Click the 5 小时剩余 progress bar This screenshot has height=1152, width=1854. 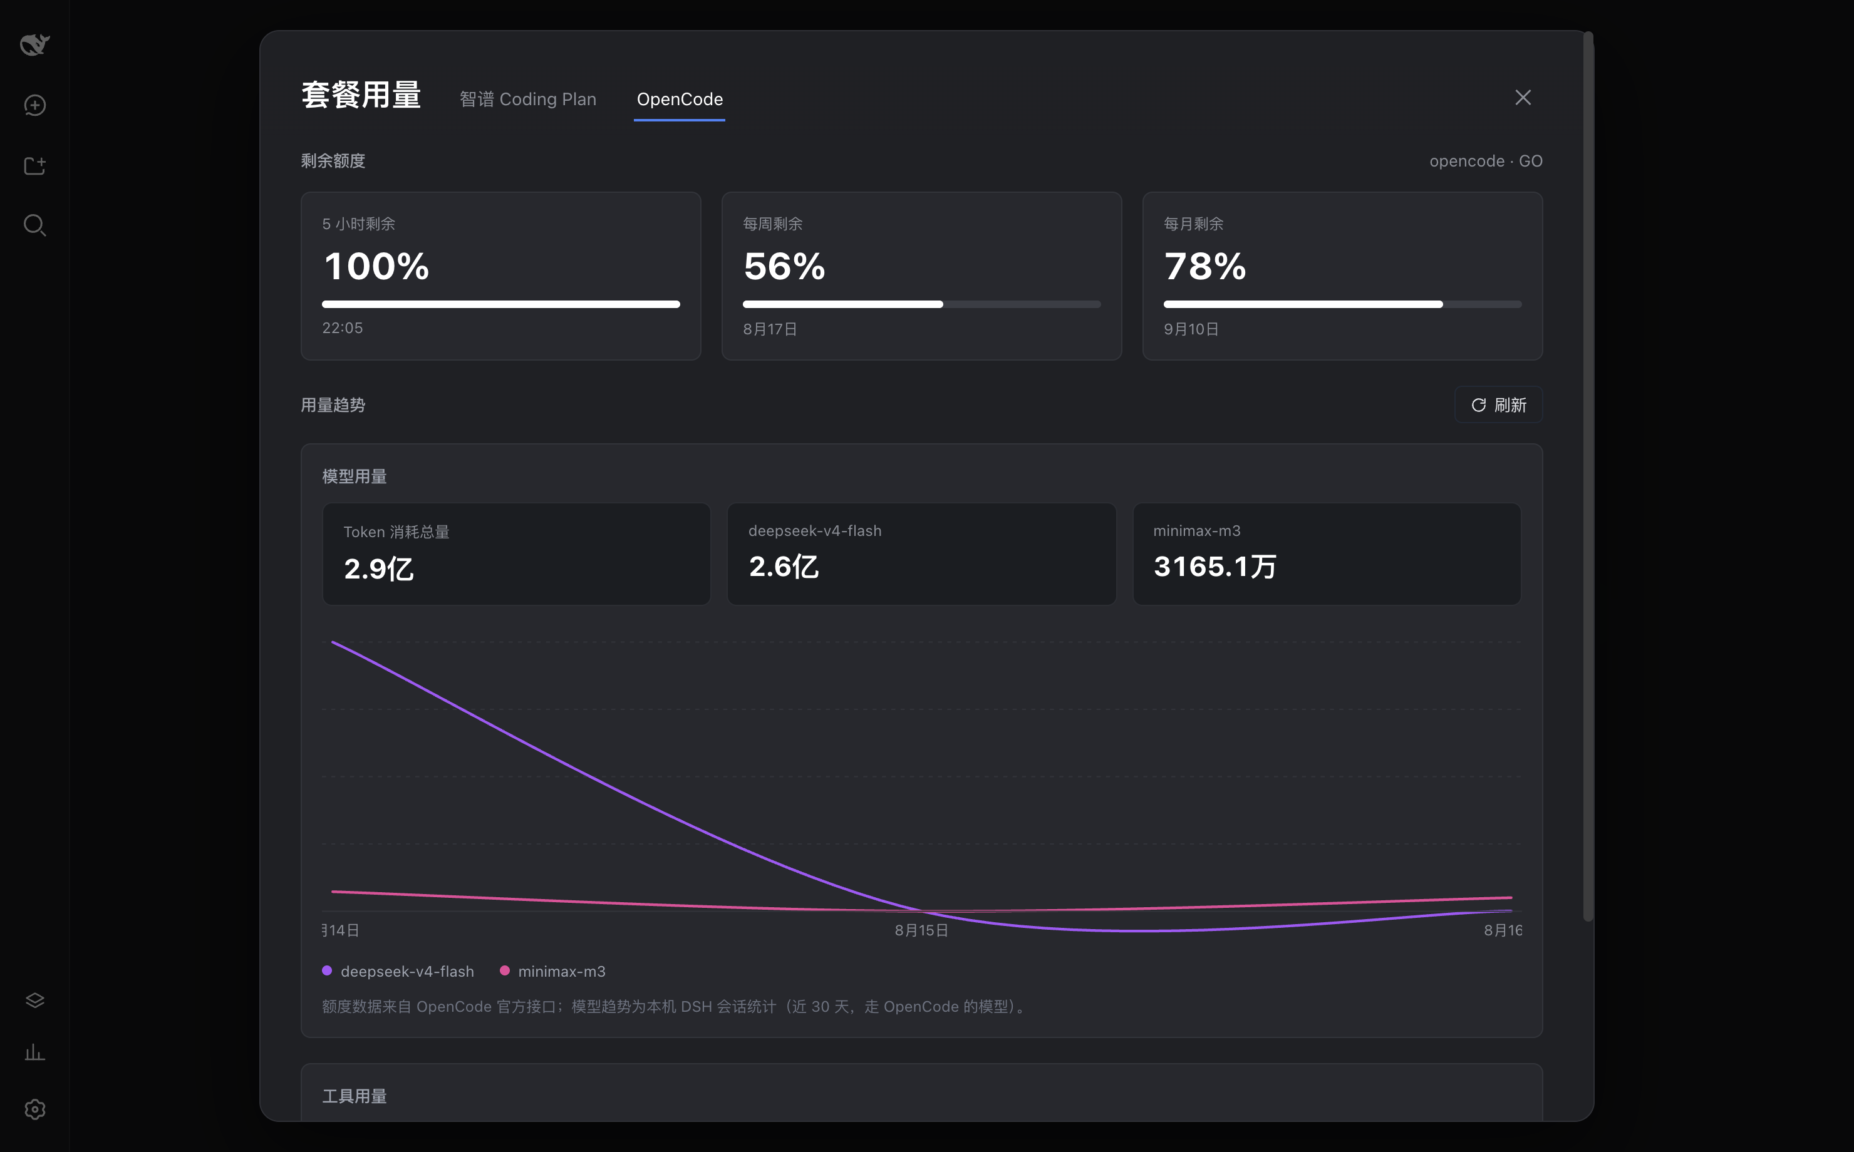coord(500,304)
